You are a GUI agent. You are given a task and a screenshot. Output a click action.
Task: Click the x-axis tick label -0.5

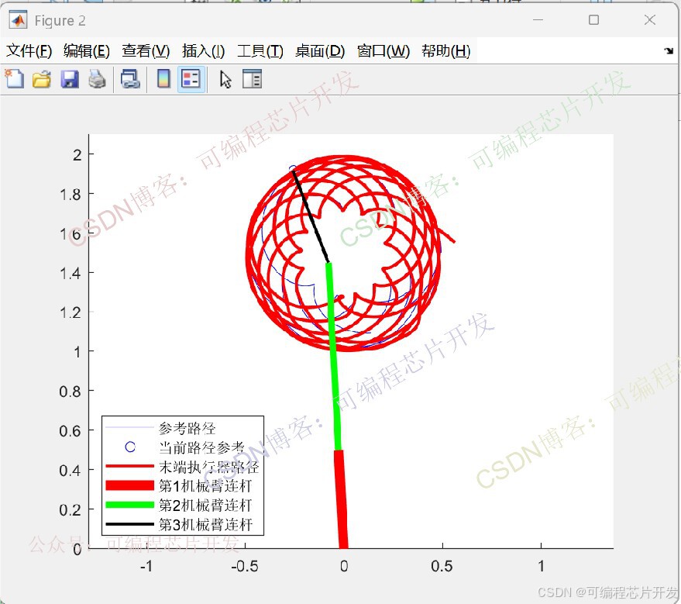pyautogui.click(x=245, y=566)
